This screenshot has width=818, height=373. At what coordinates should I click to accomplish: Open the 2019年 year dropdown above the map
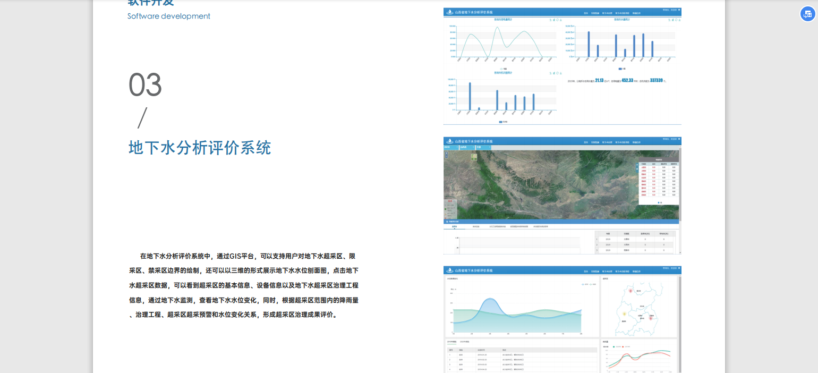451,147
